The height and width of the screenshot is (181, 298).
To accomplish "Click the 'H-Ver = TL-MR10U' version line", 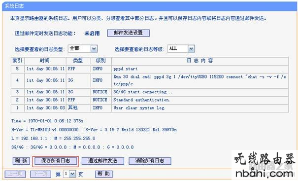I will [94, 130].
